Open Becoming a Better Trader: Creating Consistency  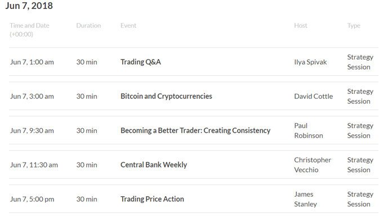(x=195, y=130)
